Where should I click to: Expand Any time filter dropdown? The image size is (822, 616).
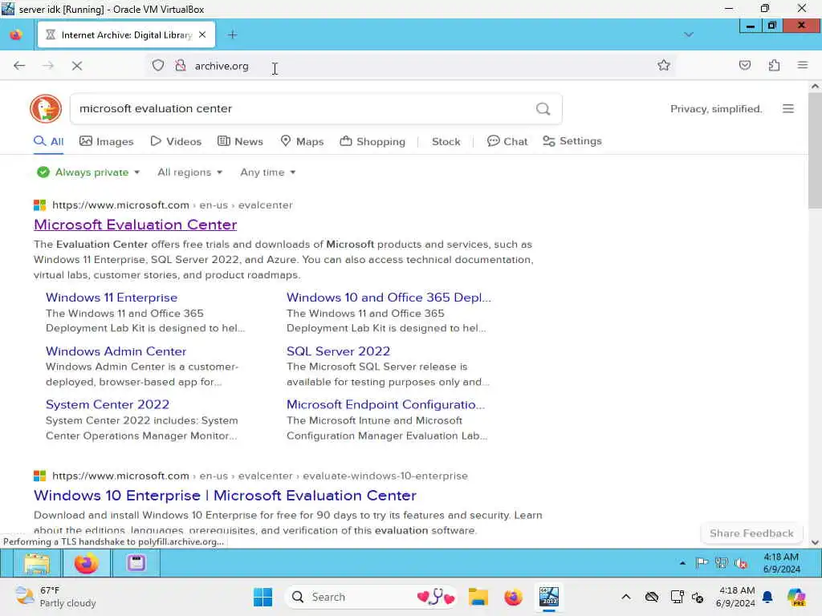tap(268, 172)
